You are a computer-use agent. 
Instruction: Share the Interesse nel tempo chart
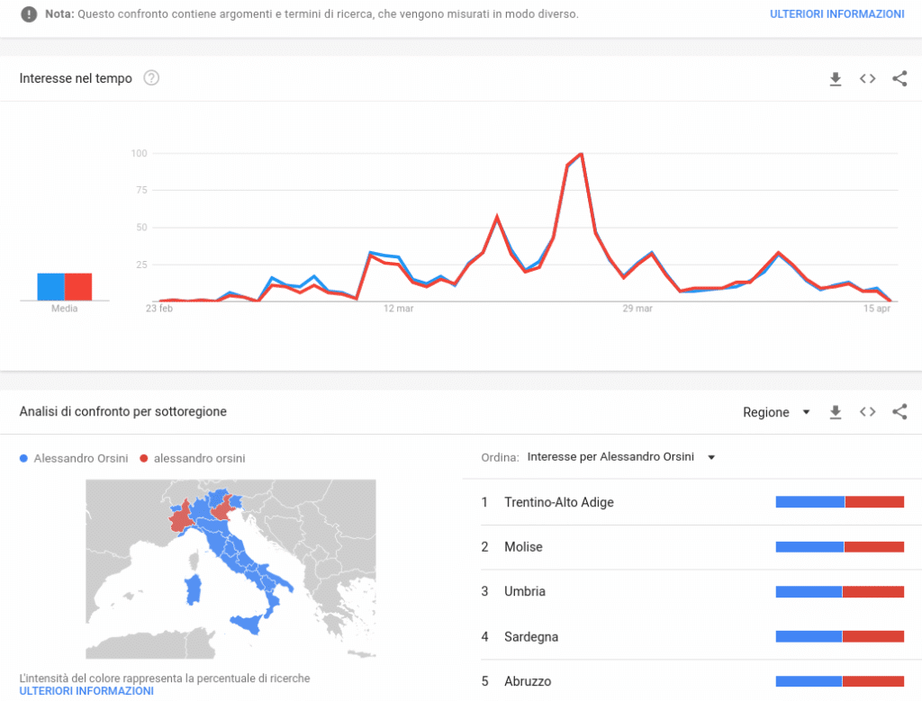point(899,79)
